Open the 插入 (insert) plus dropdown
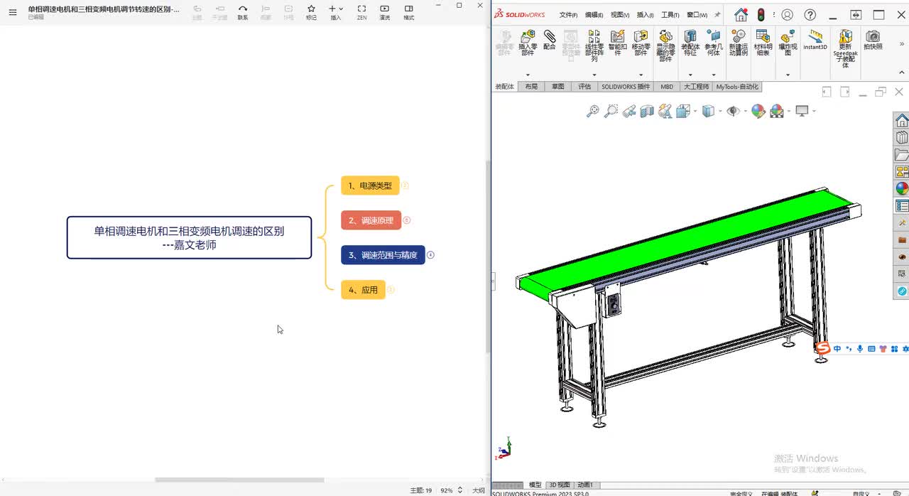The image size is (909, 496). (x=336, y=12)
